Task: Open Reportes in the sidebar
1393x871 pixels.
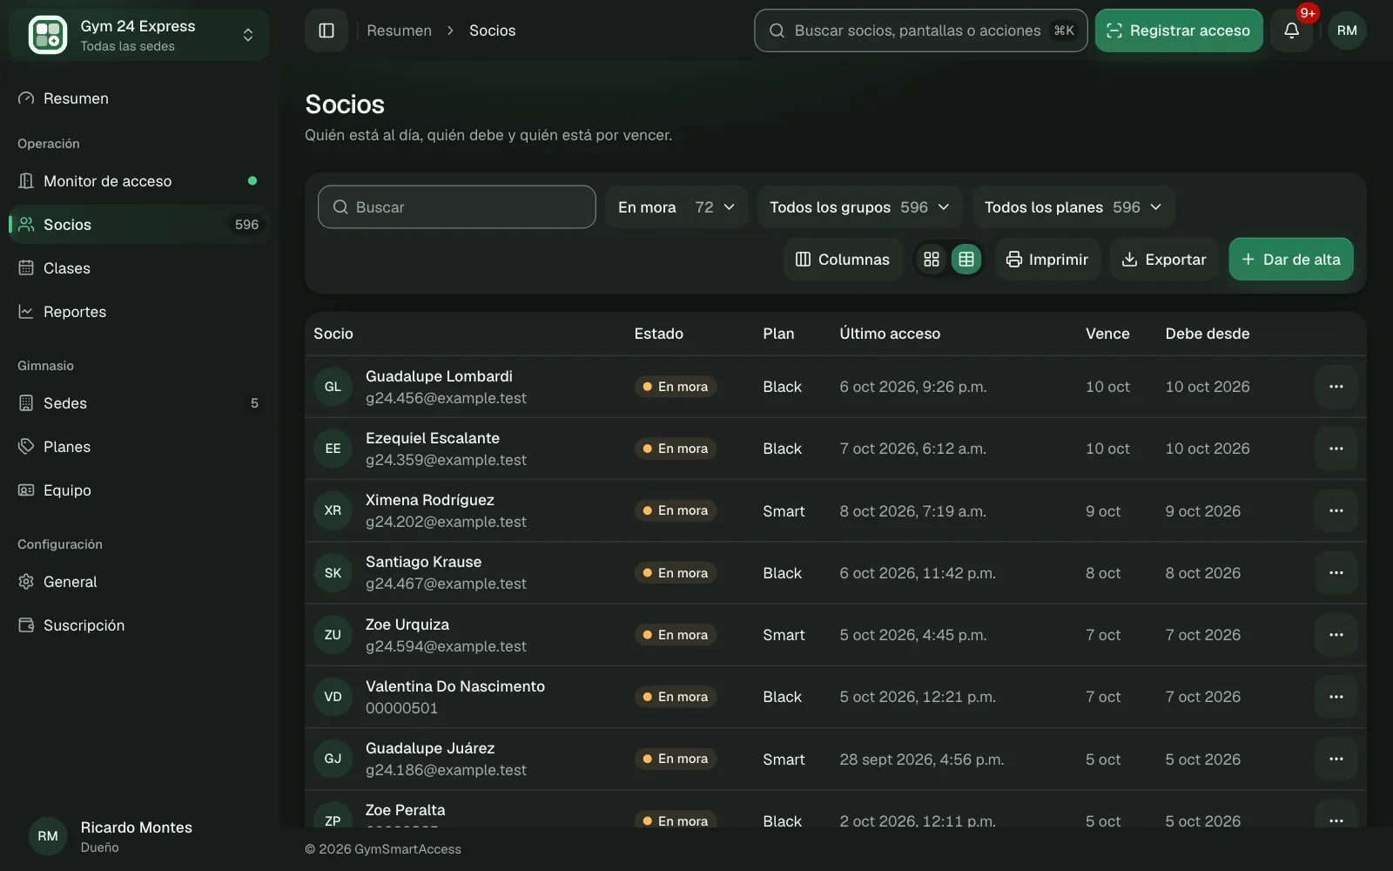Action: 139,312
